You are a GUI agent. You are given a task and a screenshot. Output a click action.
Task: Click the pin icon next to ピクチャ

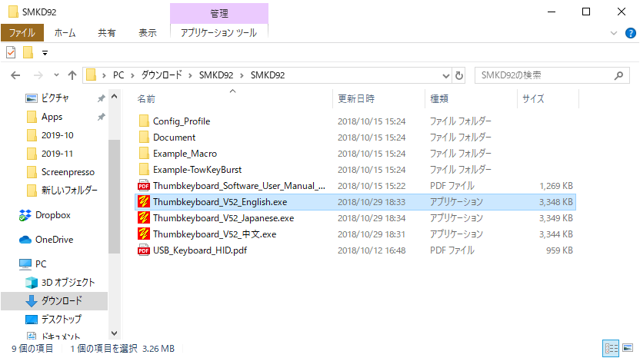click(101, 98)
